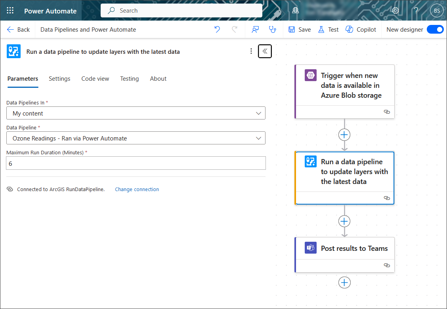Run the Flow checker stethoscope icon
This screenshot has width=447, height=309.
click(x=273, y=29)
